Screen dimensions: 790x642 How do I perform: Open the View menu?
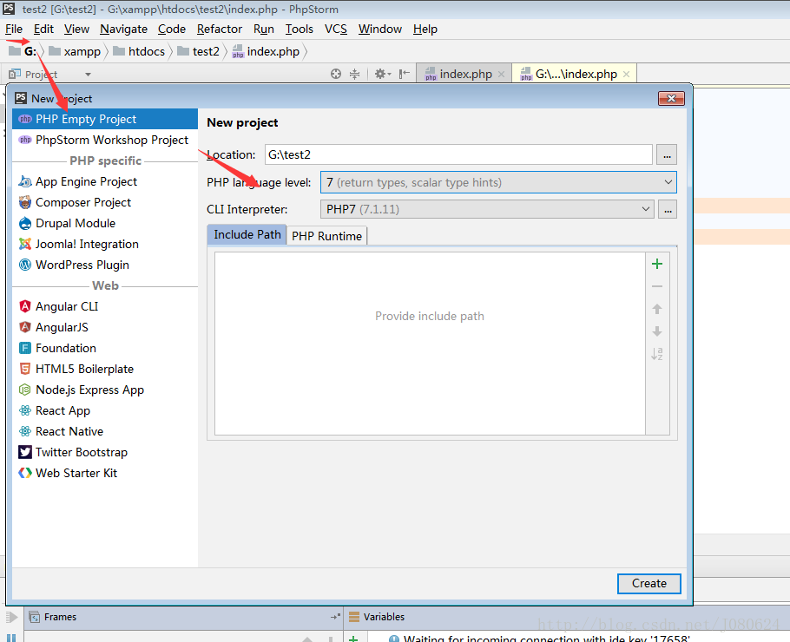tap(76, 29)
